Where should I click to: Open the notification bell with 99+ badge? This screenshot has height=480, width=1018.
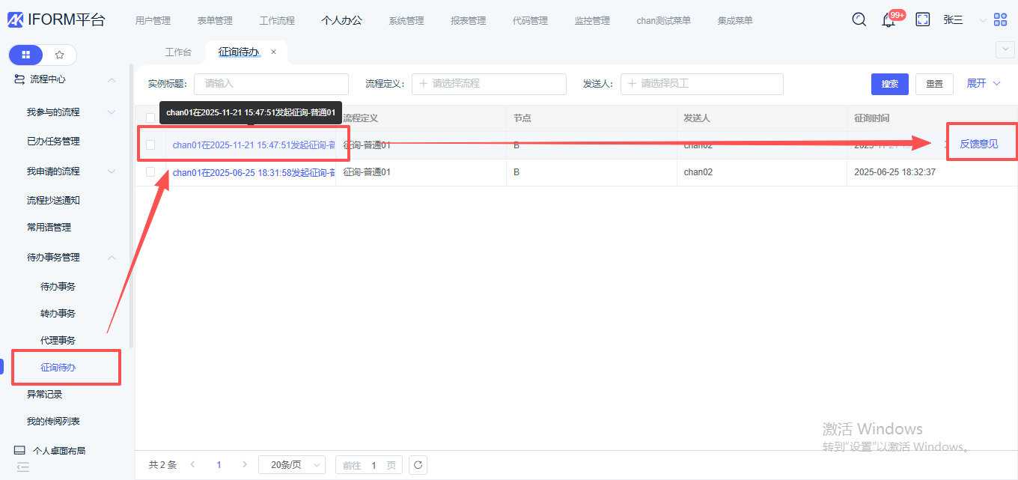point(889,20)
